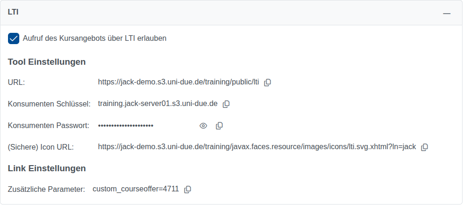Screen dimensions: 463x205
Task: Click the Konsumenten Schlüssel label
Action: tap(49, 104)
